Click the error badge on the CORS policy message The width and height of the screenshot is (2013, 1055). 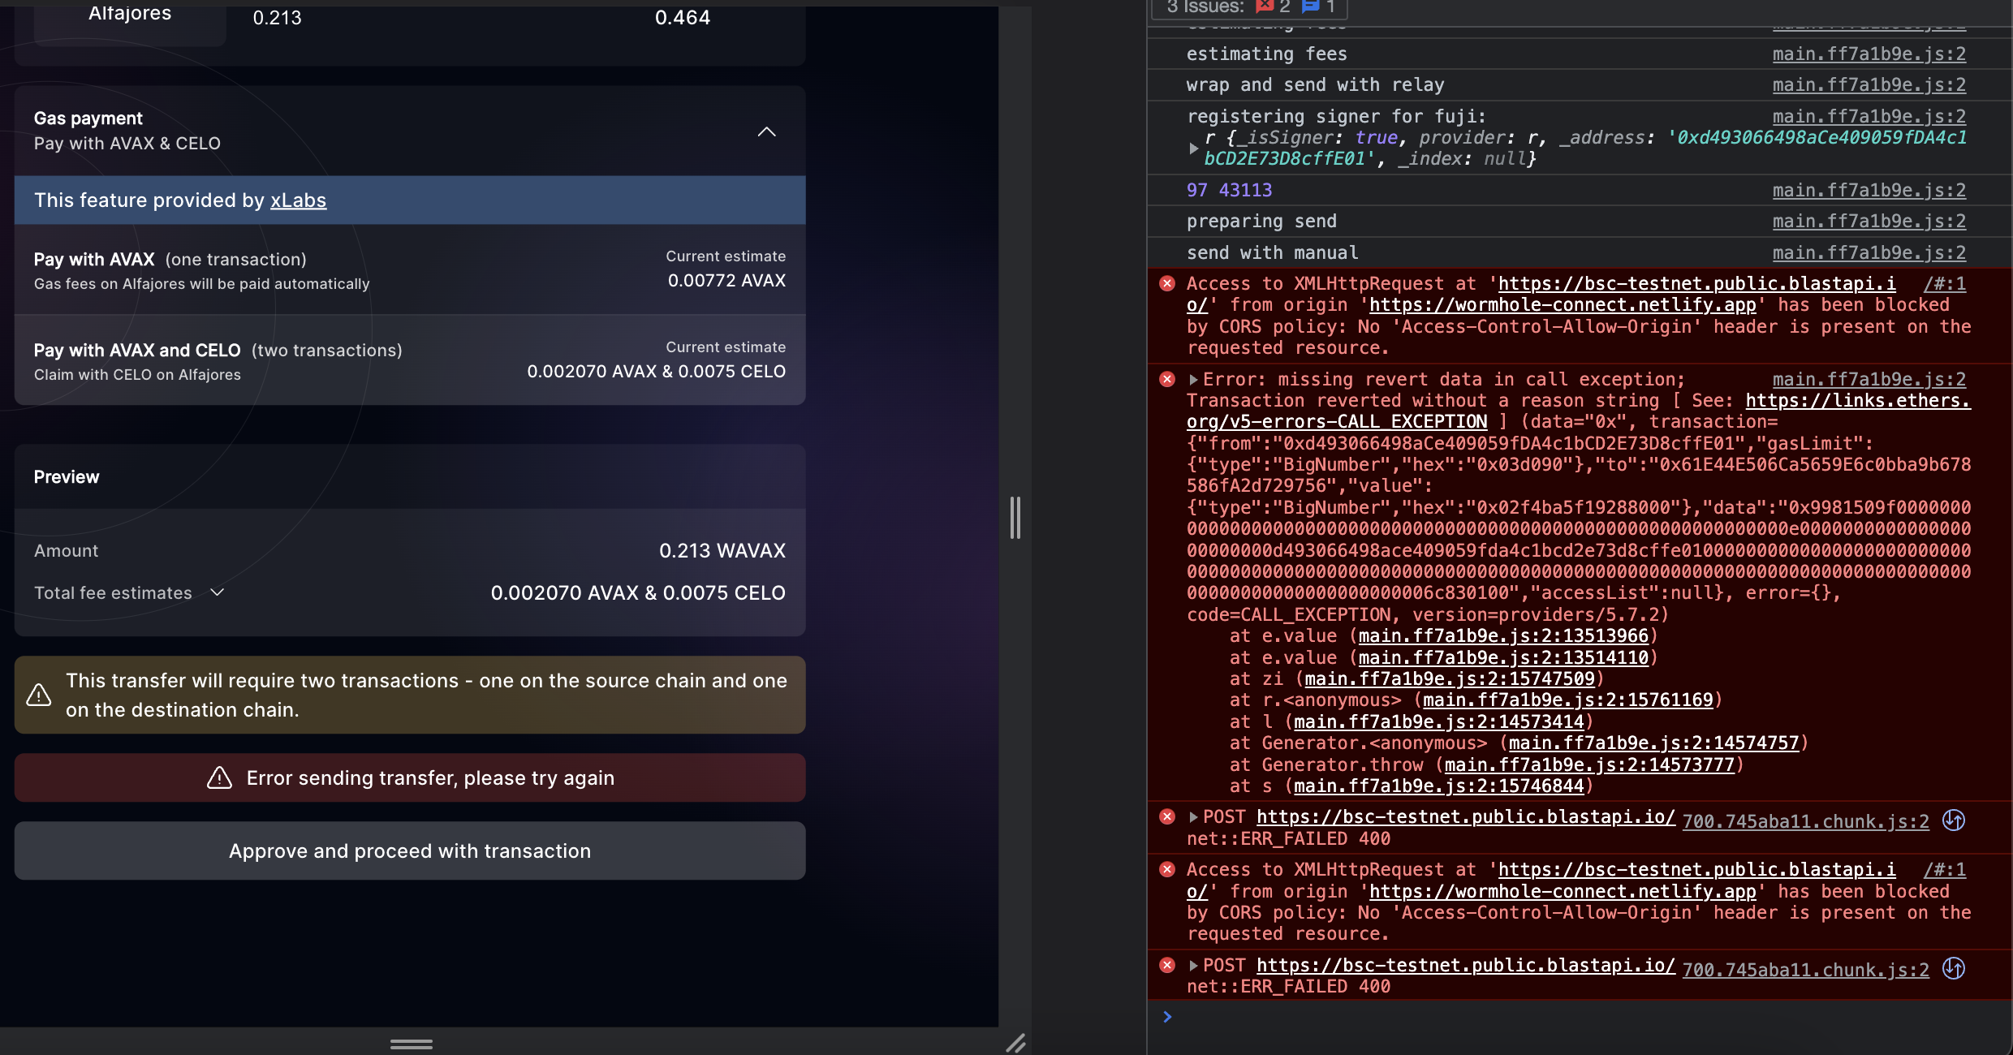coord(1167,282)
